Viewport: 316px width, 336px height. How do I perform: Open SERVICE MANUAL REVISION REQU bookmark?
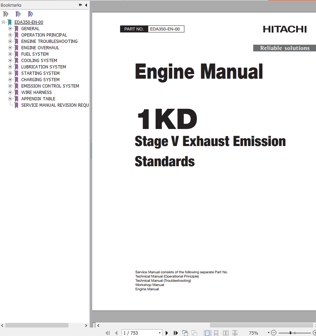pyautogui.click(x=55, y=105)
